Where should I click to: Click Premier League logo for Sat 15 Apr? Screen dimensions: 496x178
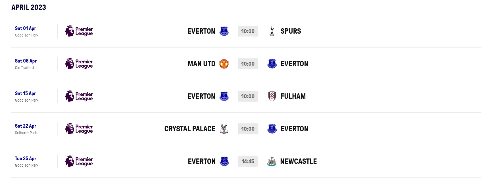point(79,96)
